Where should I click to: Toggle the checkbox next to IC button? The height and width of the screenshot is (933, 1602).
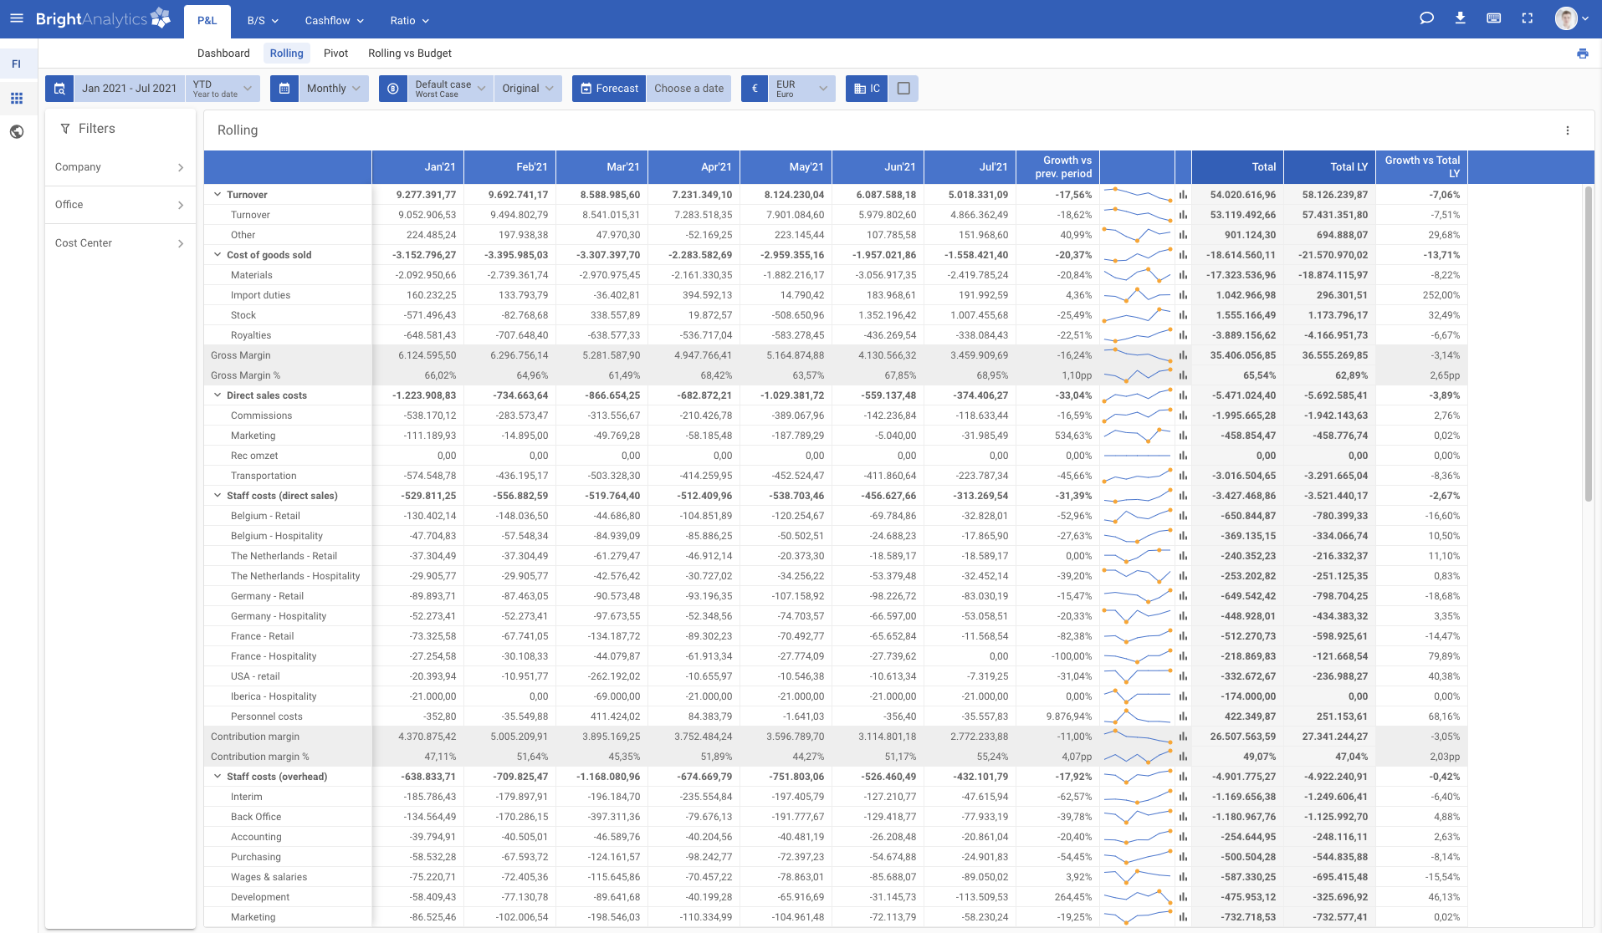point(903,88)
